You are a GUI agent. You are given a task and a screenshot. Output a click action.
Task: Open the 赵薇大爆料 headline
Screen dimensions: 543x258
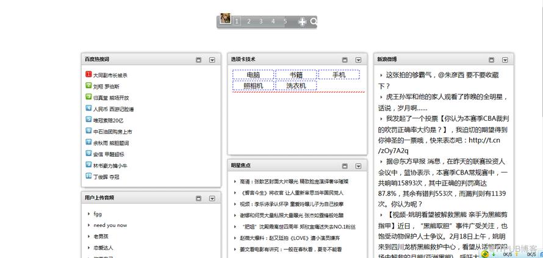(290, 238)
